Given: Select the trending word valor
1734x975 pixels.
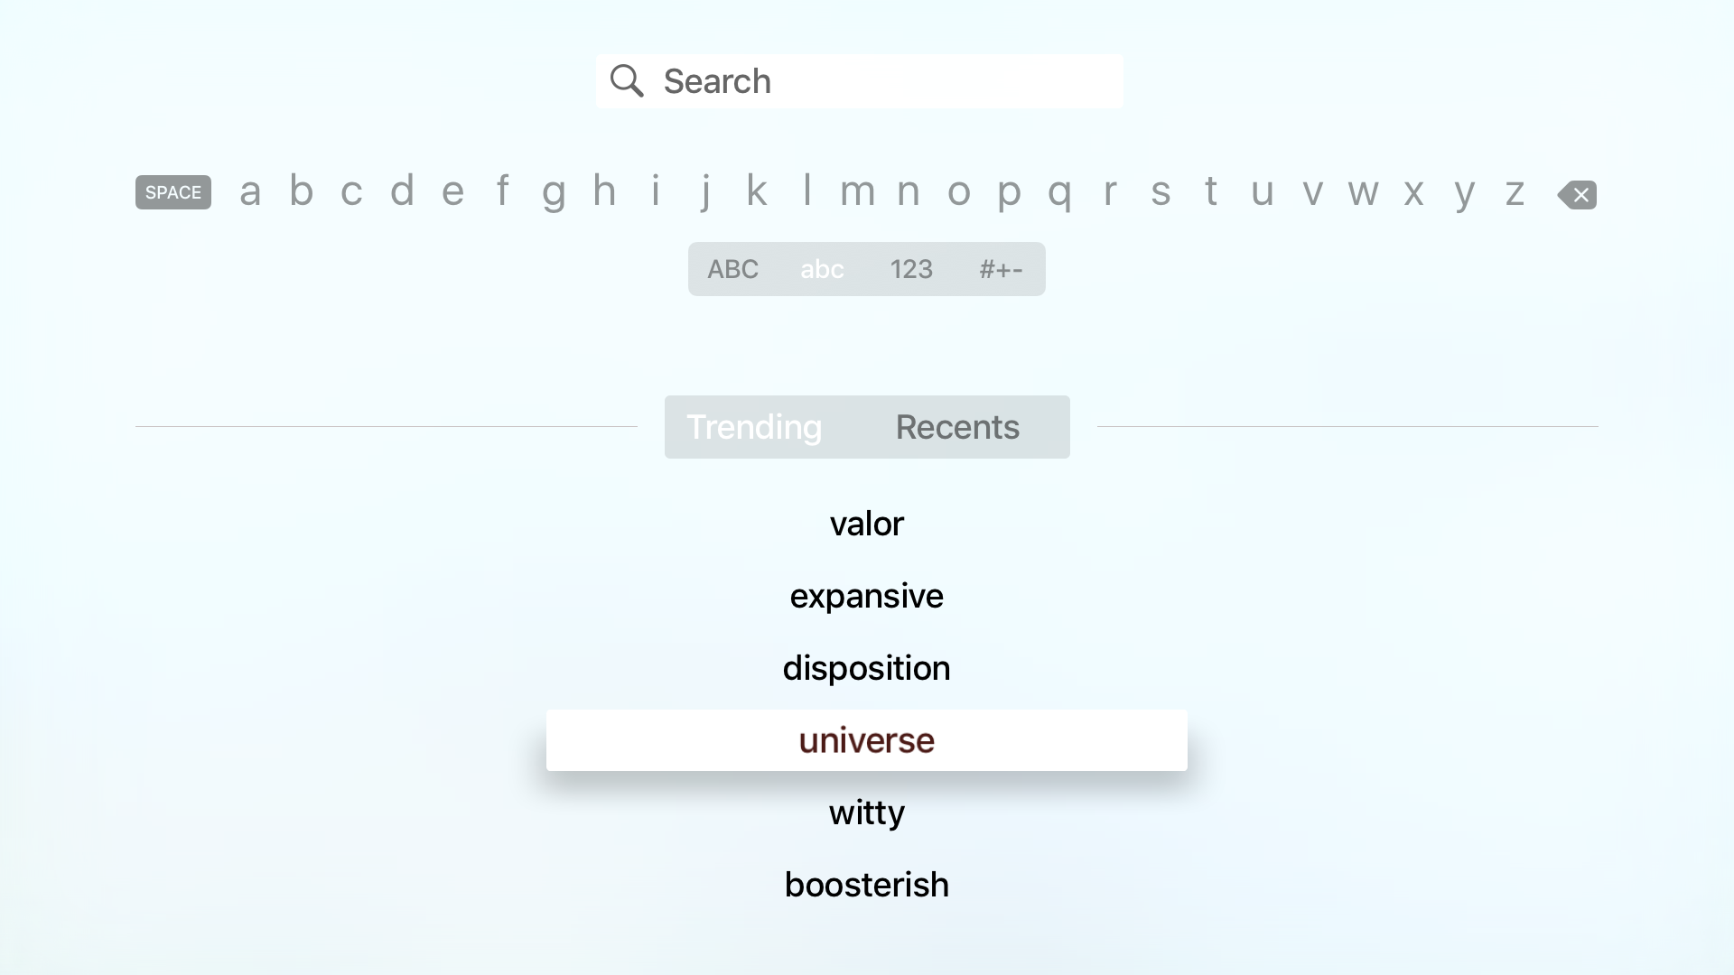Looking at the screenshot, I should [x=866, y=523].
